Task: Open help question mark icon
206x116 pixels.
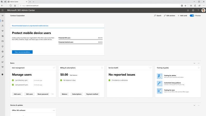Action: pyautogui.click(x=198, y=10)
